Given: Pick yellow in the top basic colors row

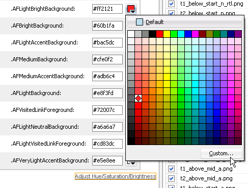Looking at the screenshot, I should coord(167,34).
